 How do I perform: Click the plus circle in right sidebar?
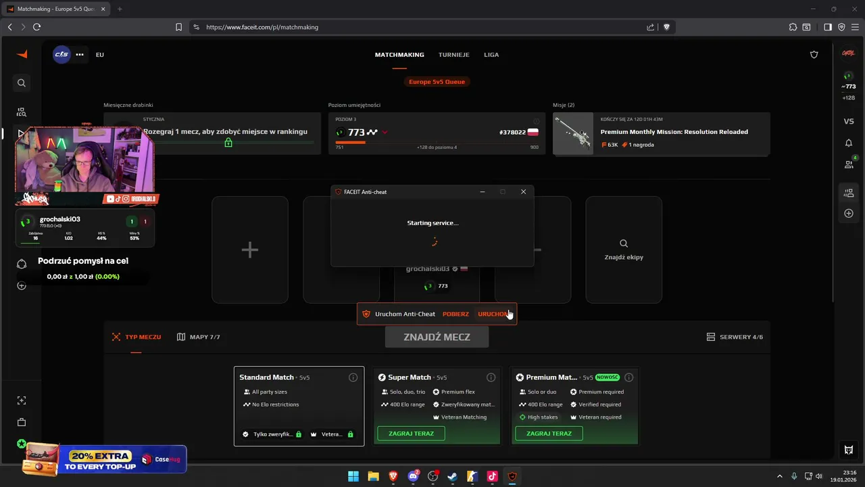(849, 214)
